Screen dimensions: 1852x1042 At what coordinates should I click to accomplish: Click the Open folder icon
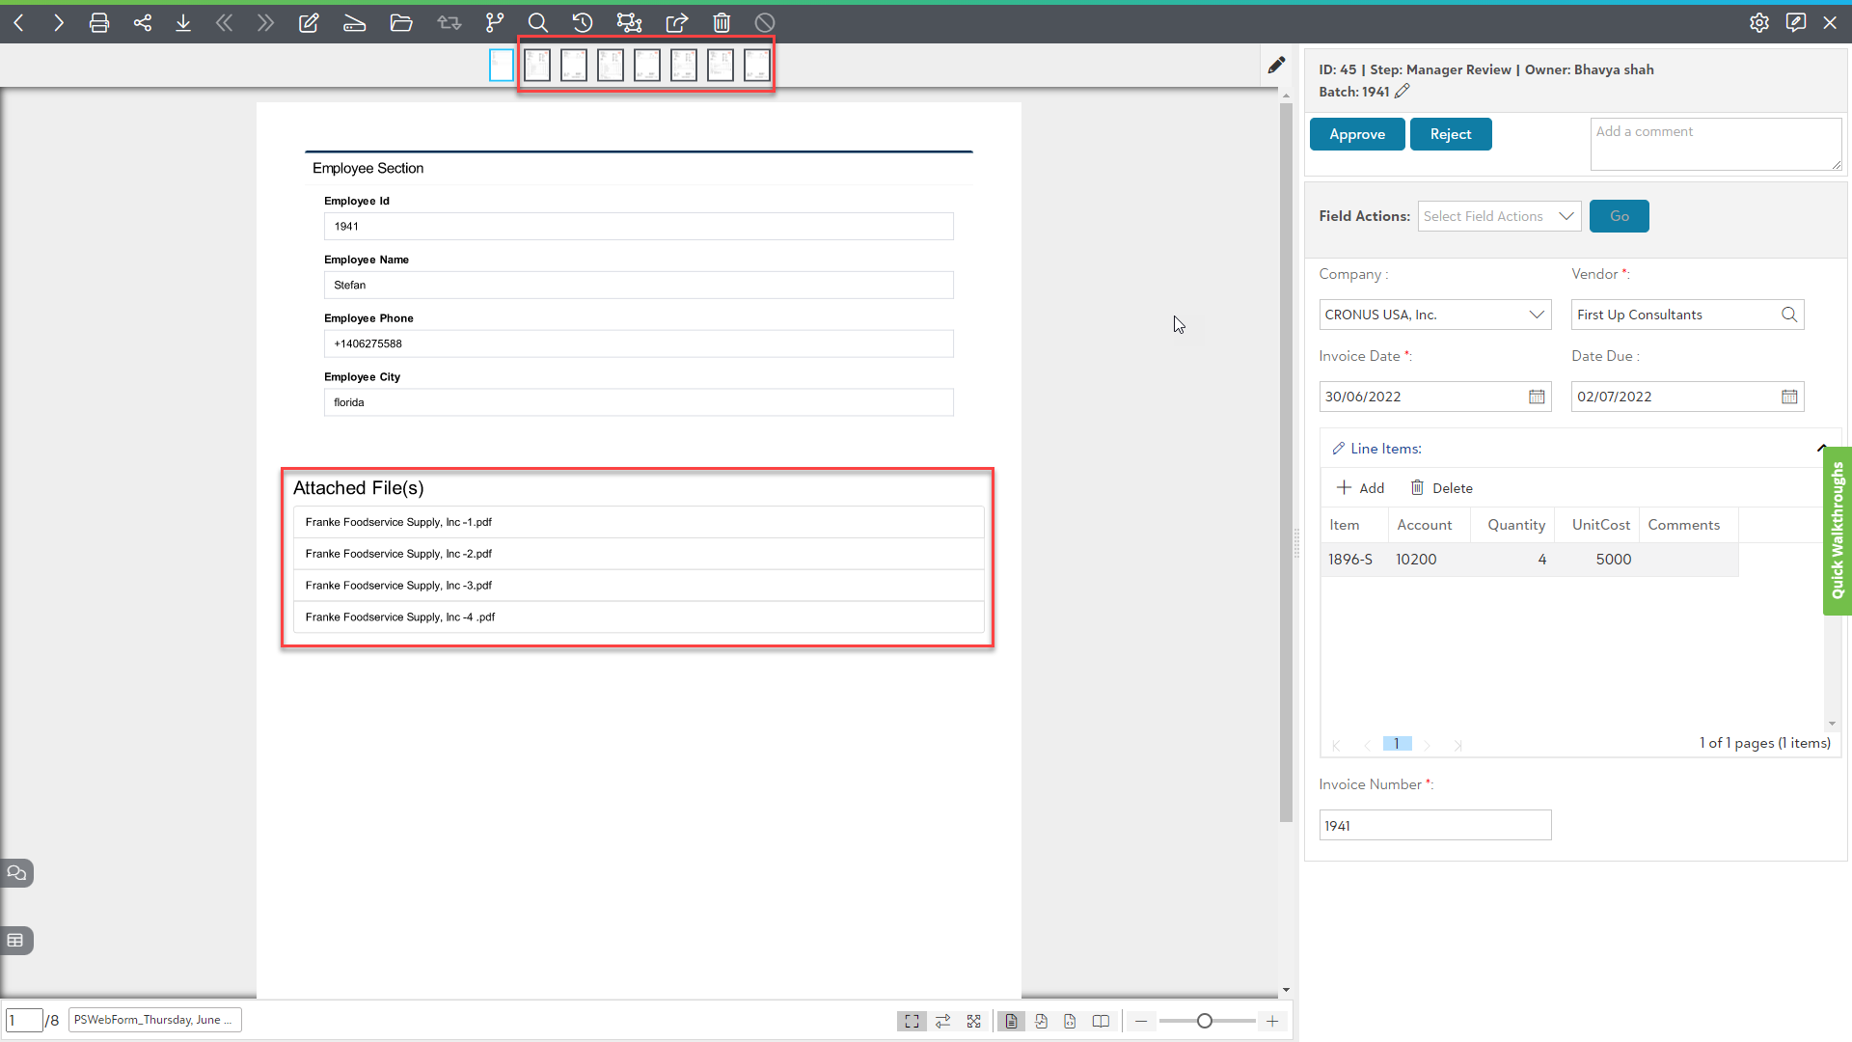click(401, 22)
